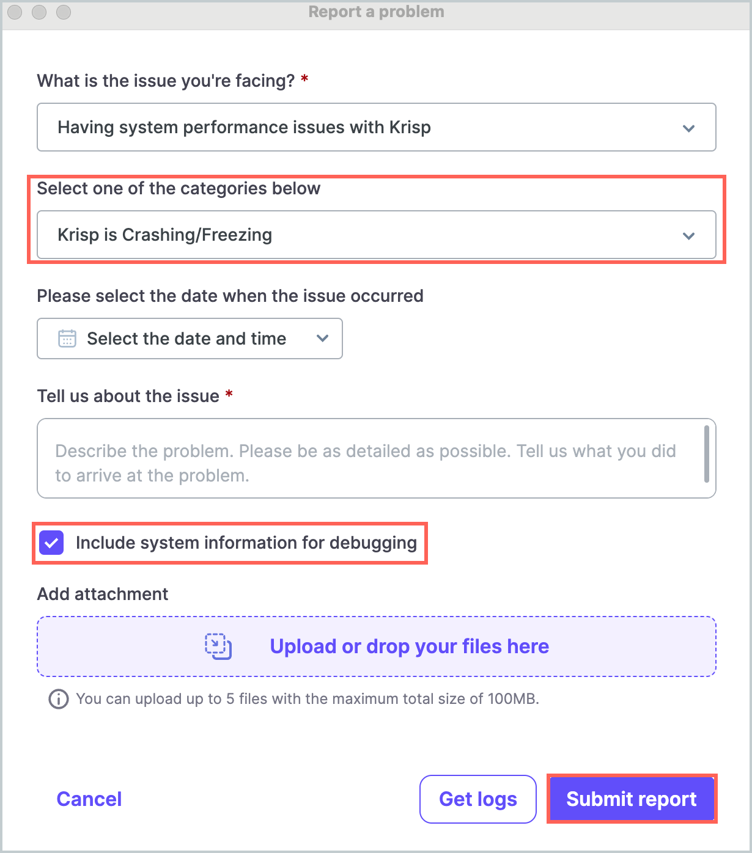Click the checkmark icon in the debugging checkbox
Viewport: 752px width, 853px height.
click(x=51, y=543)
